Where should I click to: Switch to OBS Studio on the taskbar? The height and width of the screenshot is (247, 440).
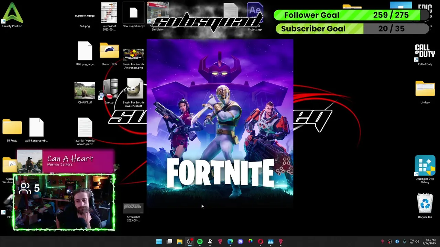coord(190,242)
